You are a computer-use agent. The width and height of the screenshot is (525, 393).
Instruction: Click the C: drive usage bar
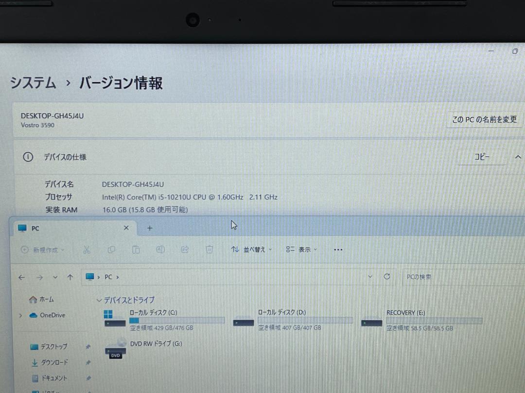(177, 320)
